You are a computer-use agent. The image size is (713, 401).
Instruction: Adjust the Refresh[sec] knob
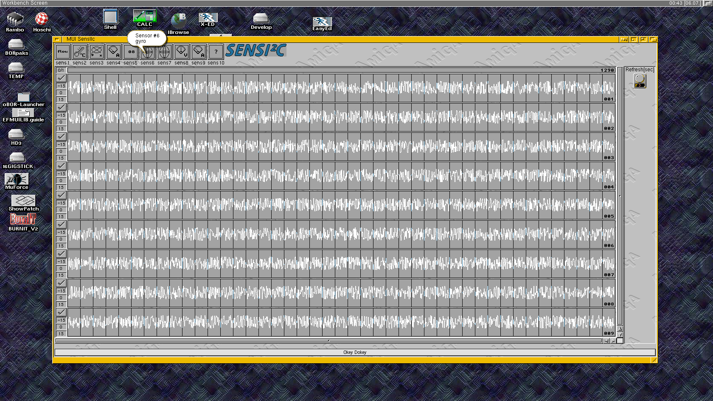pos(640,80)
